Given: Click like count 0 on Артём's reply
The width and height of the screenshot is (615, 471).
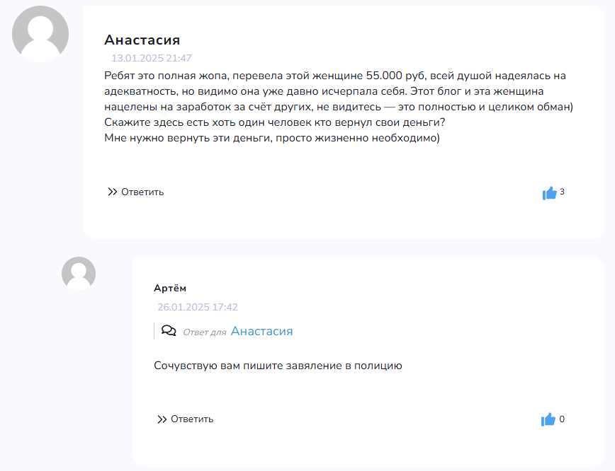Looking at the screenshot, I should (x=562, y=419).
